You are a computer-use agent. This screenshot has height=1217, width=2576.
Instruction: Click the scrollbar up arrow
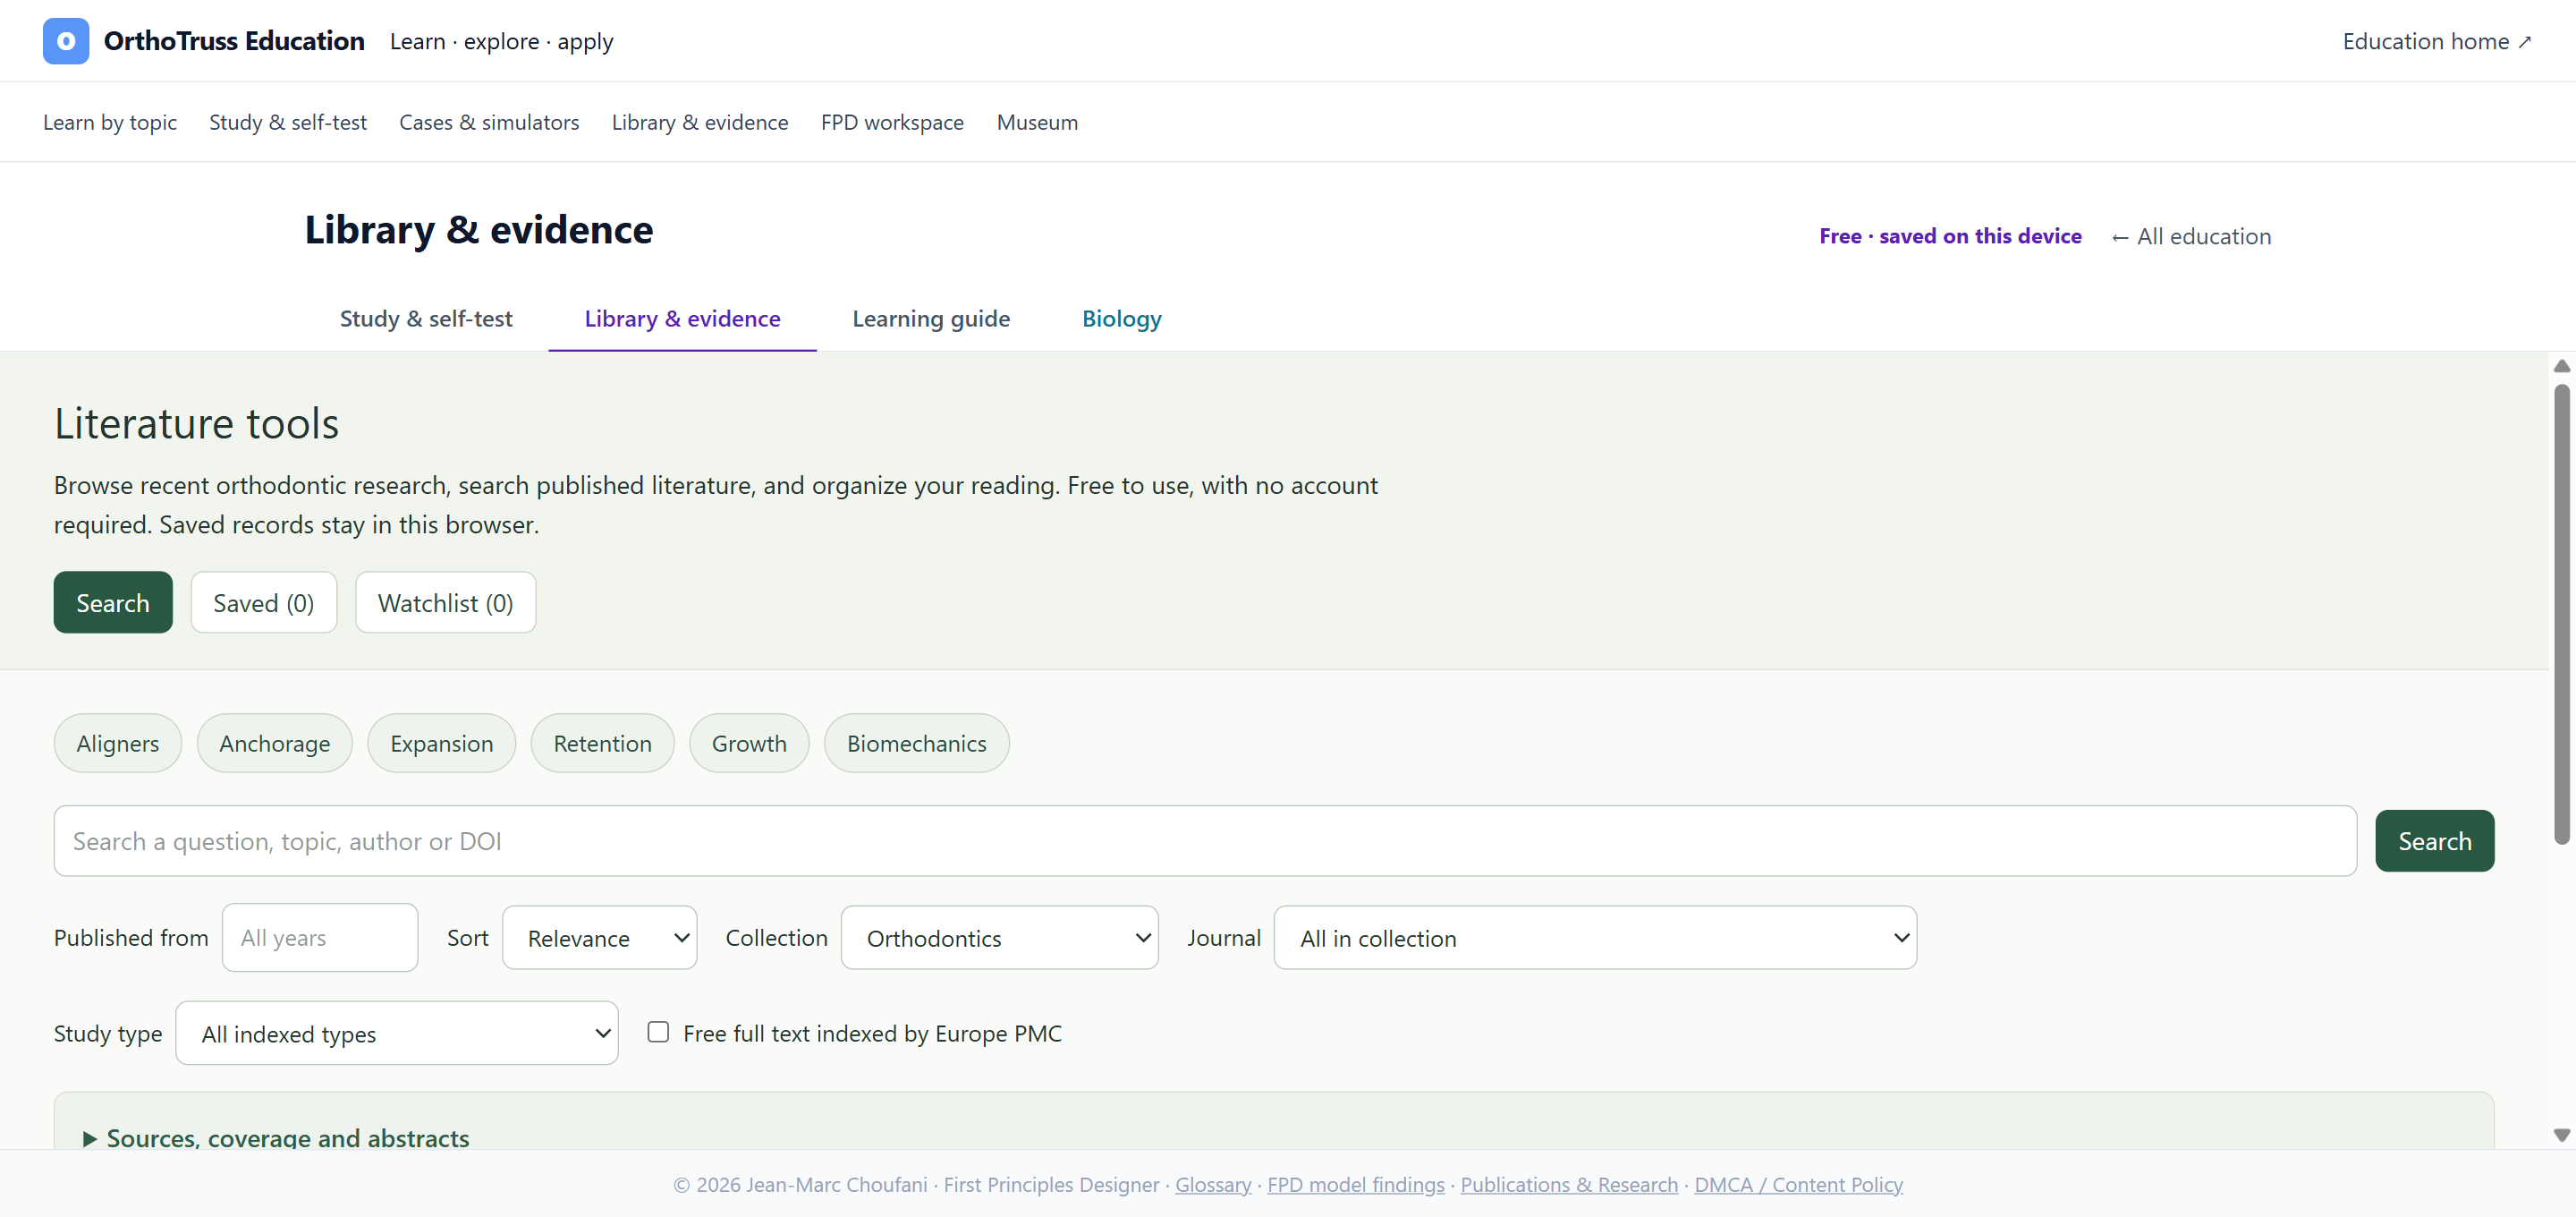point(2561,366)
